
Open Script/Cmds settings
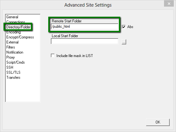point(15,62)
